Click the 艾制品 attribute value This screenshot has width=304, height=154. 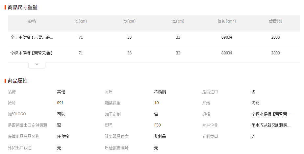tap(160, 136)
